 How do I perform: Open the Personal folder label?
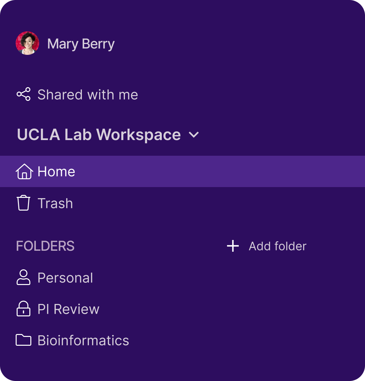pos(65,278)
